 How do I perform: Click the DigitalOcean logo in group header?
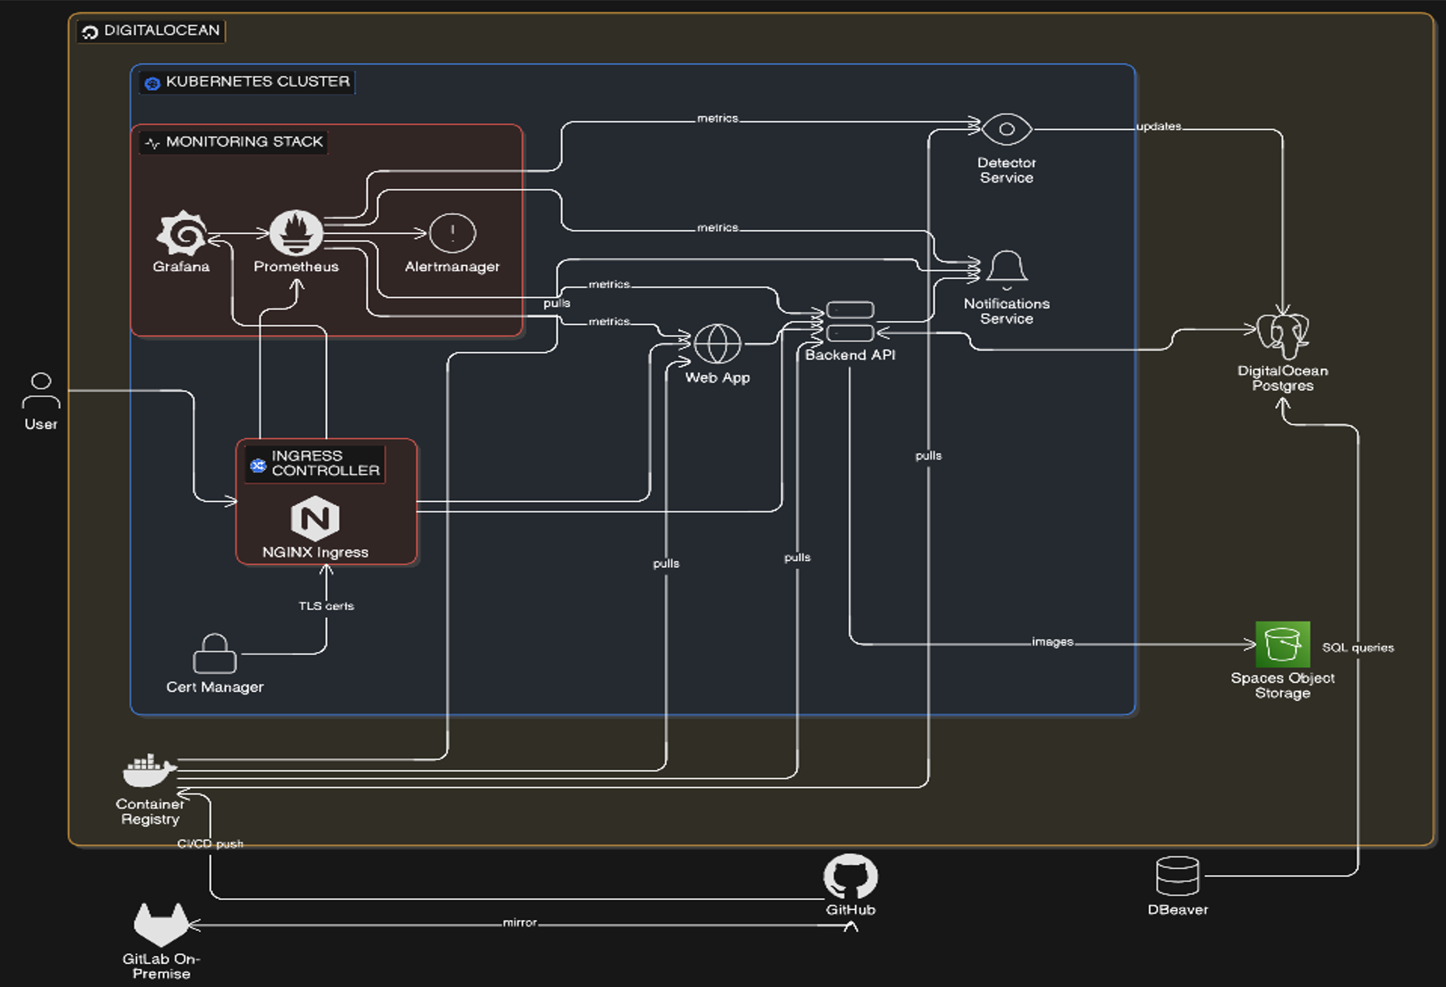point(90,31)
